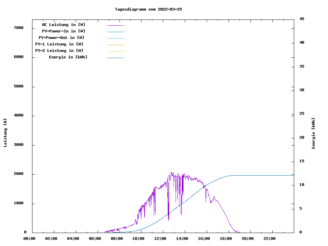Click the purple AC Leistung legend line
Image resolution: width=328 pixels, height=246 pixels.
click(x=115, y=25)
